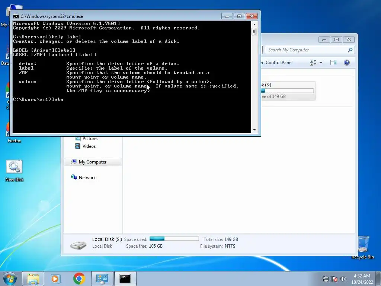Open Windows Explorer from the taskbar

coord(33,279)
